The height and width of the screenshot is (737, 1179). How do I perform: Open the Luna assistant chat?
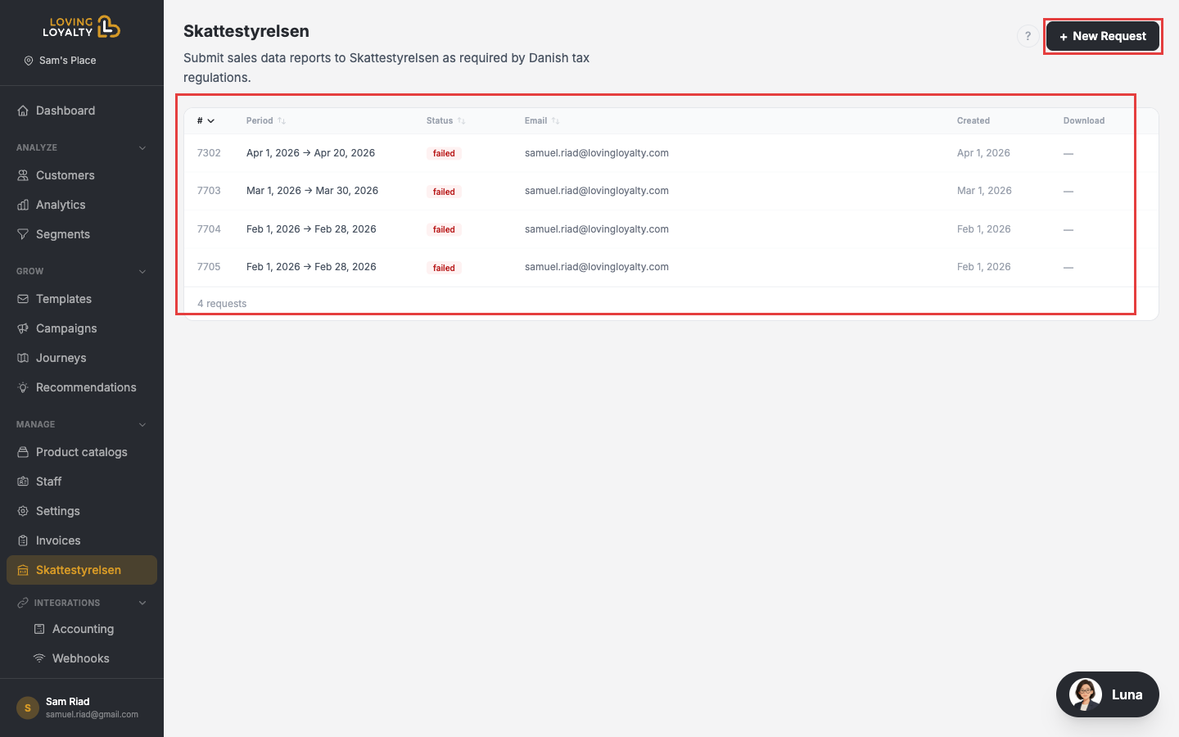[1108, 694]
